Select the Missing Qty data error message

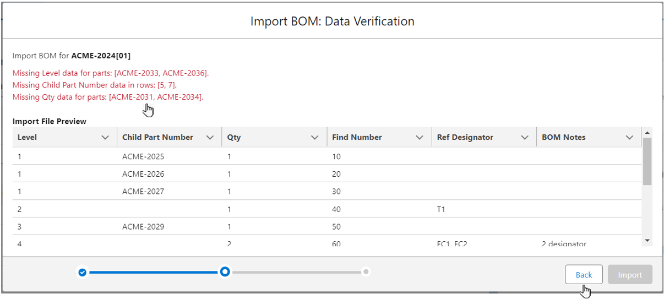point(108,97)
